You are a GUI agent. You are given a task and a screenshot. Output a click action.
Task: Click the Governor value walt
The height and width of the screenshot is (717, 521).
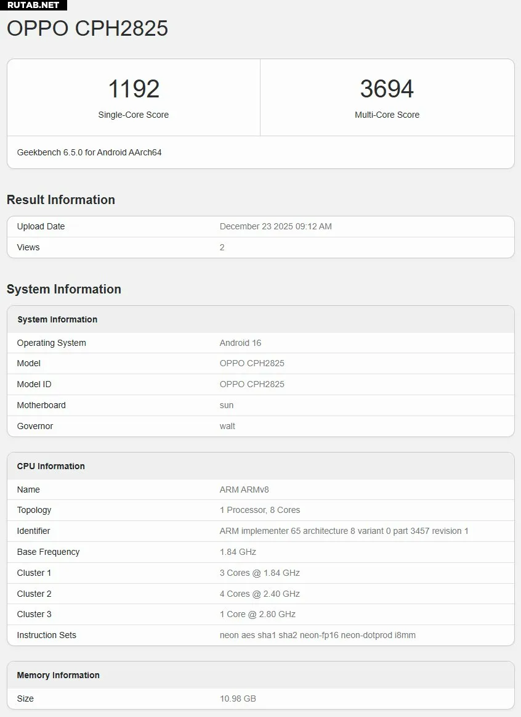point(227,426)
